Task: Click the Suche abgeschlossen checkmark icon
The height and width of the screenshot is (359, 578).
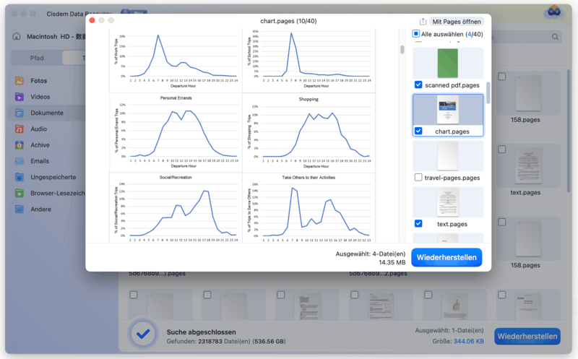Action: [143, 334]
